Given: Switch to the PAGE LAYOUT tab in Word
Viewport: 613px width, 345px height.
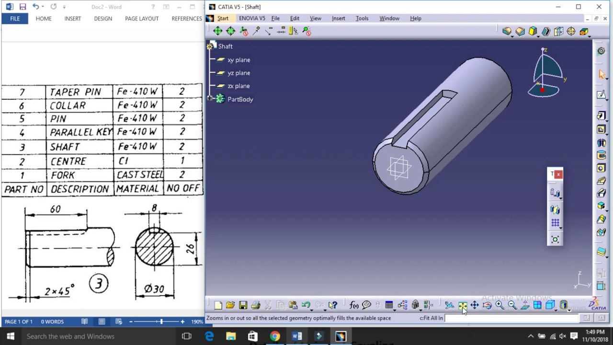Looking at the screenshot, I should click(x=142, y=18).
